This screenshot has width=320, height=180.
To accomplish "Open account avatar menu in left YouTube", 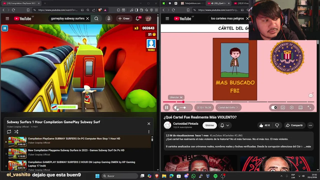I will (148, 18).
